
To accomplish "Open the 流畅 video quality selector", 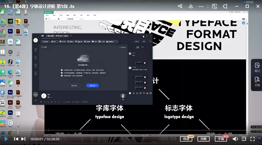I will [x=204, y=139].
